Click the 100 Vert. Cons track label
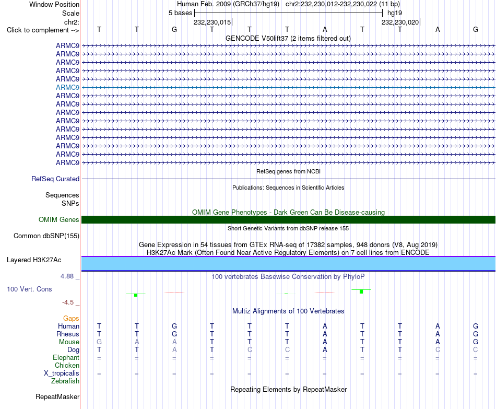The image size is (496, 409). 29,289
